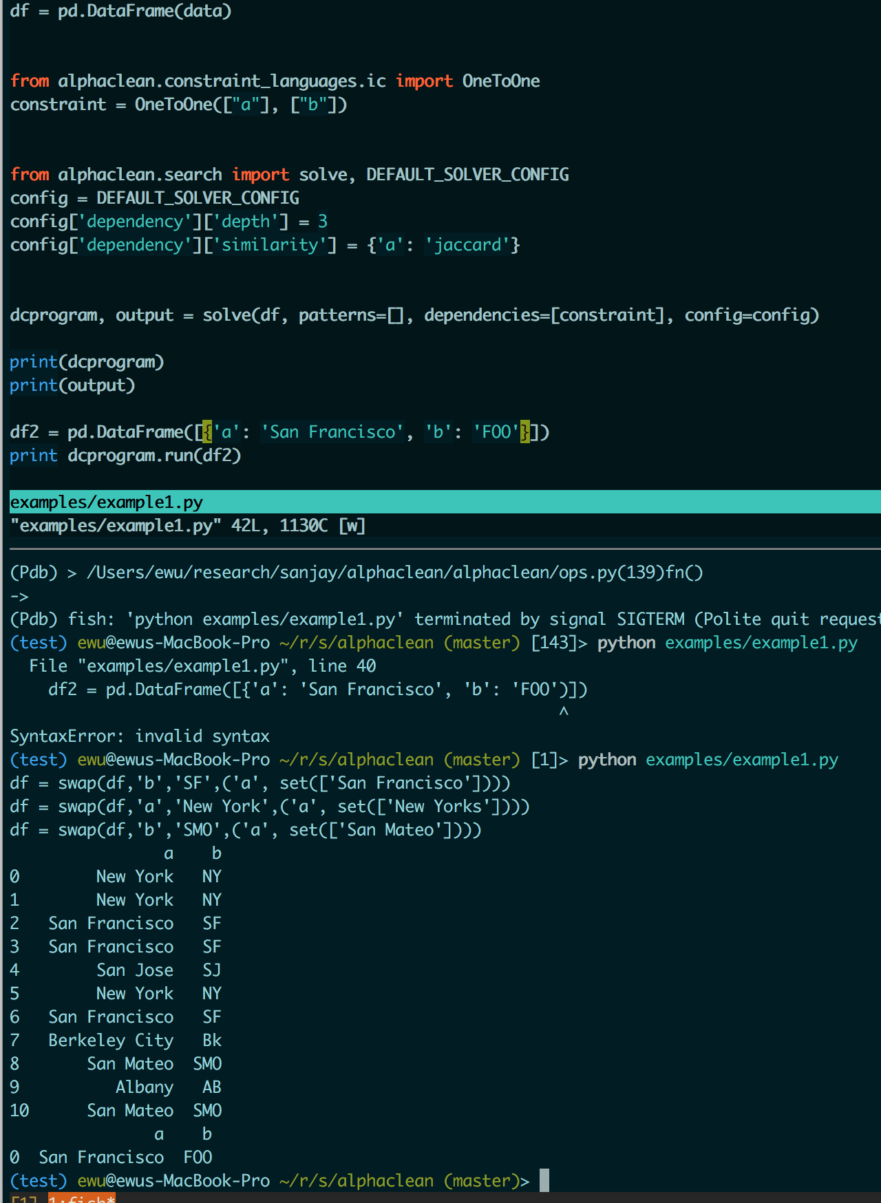Click output row 10 San Mateo SMO
The height and width of the screenshot is (1203, 881).
pos(116,1111)
